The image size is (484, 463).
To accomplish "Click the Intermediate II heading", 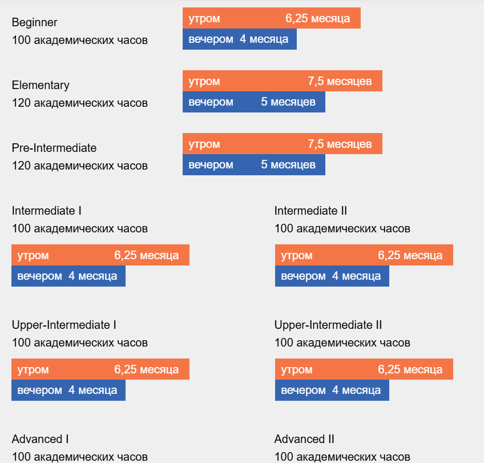I will point(311,211).
